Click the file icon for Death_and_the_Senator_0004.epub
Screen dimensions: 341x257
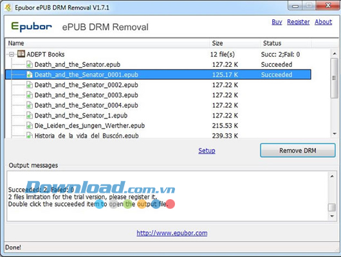(30, 105)
